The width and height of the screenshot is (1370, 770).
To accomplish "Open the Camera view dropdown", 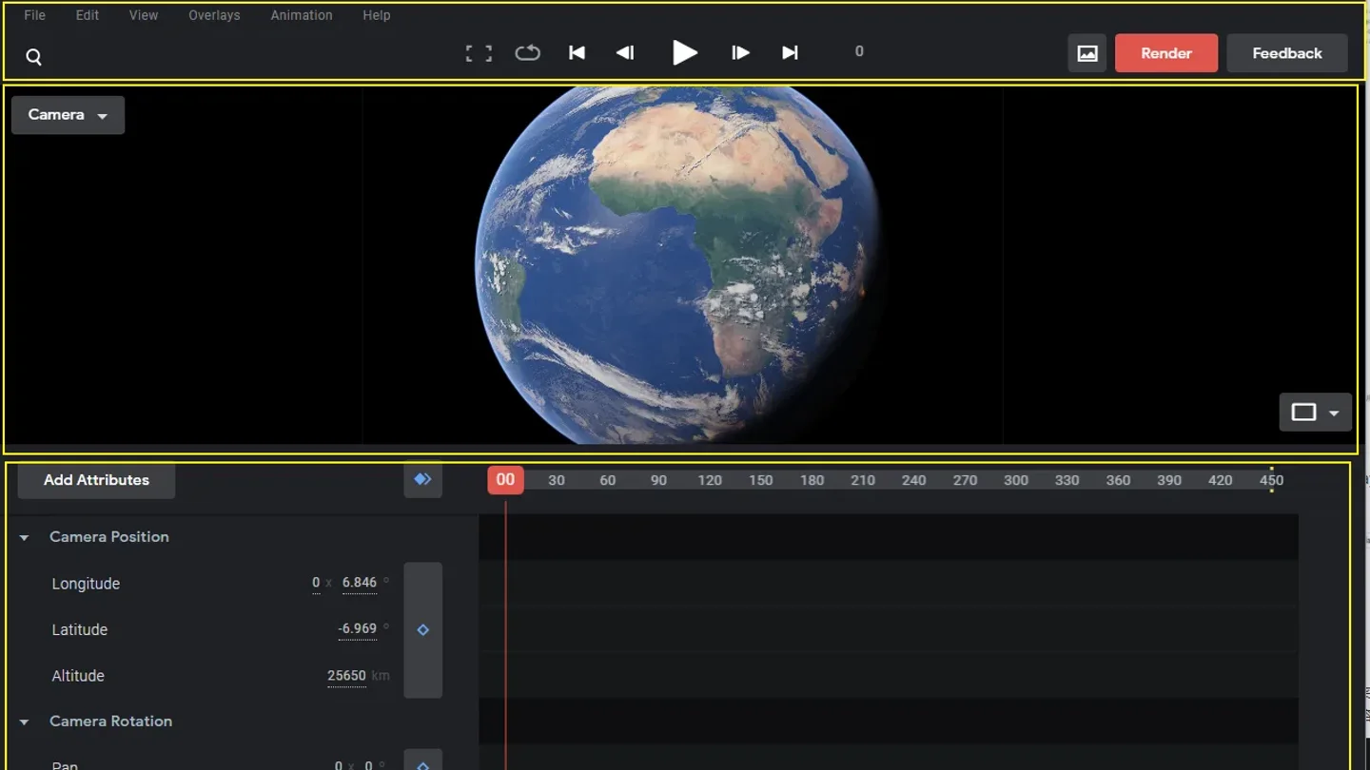I will 68,115.
